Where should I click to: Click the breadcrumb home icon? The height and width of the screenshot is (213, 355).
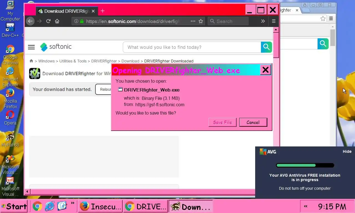point(31,61)
